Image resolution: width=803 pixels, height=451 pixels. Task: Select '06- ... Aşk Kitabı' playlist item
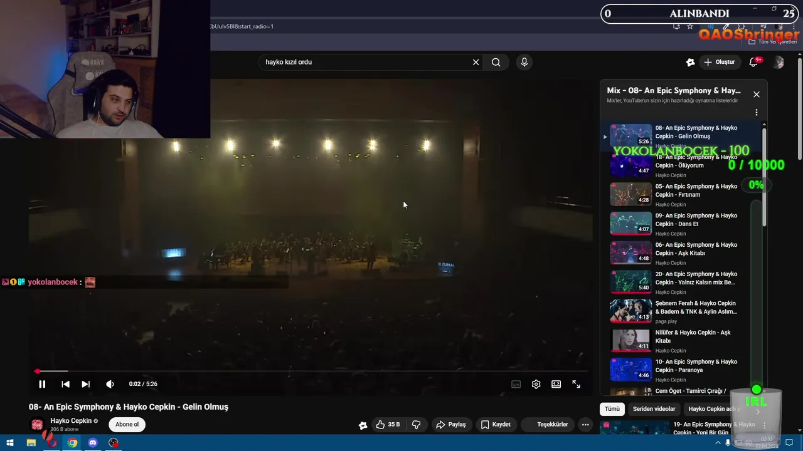tap(681, 253)
